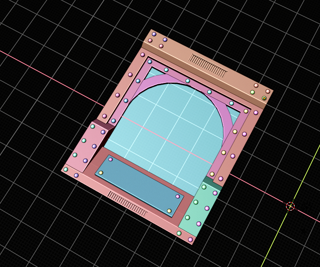Click the pink rivet on the blue plate's right corner

click(178, 197)
